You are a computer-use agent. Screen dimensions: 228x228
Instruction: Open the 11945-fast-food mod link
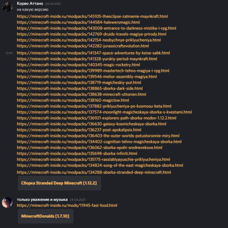pyautogui.click(x=67, y=205)
